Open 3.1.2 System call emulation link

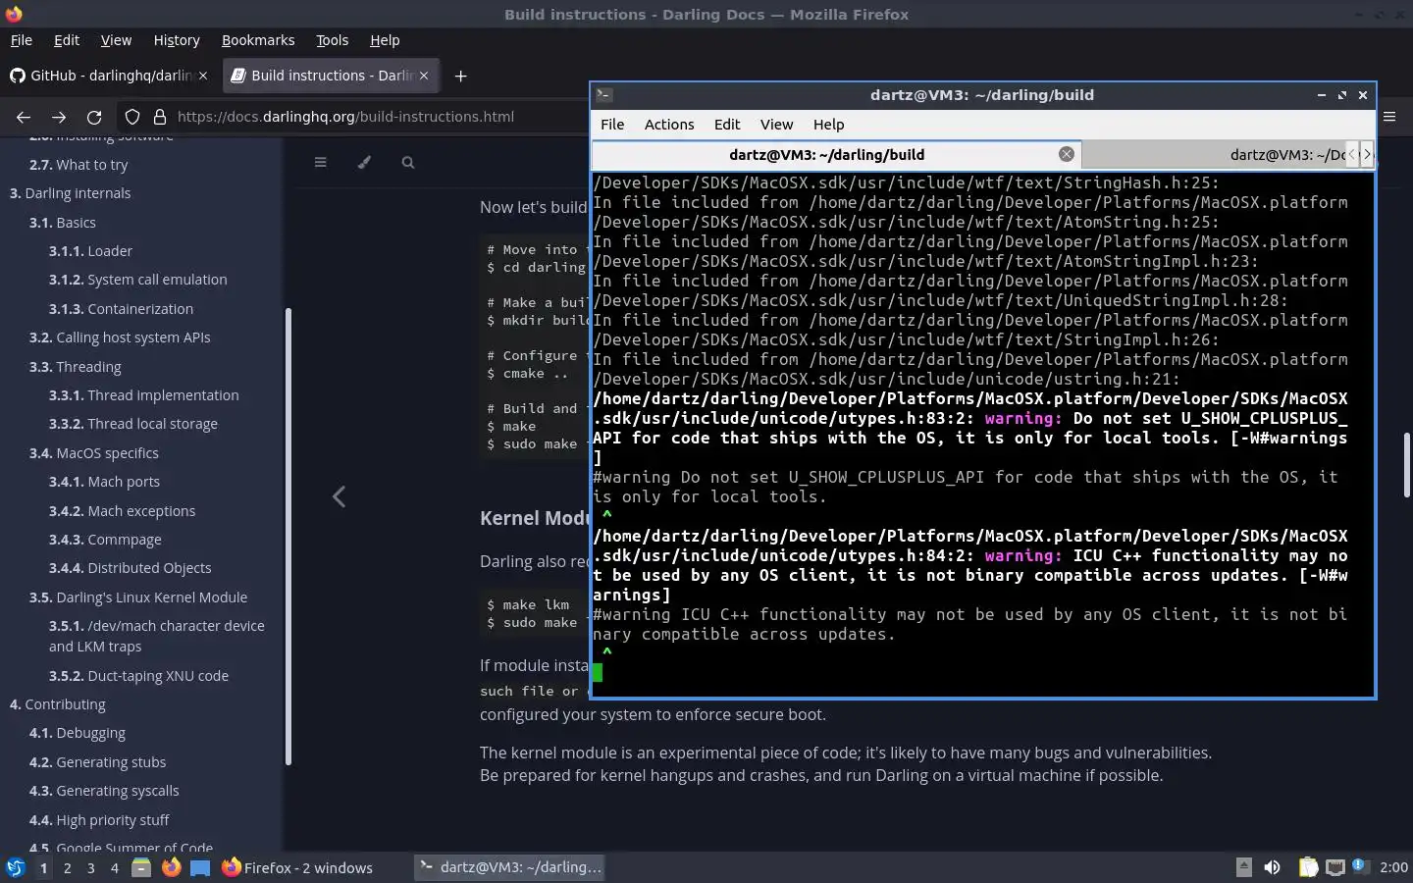(x=137, y=280)
